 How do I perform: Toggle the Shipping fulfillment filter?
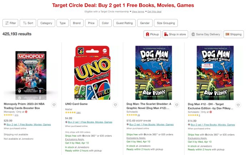233,34
